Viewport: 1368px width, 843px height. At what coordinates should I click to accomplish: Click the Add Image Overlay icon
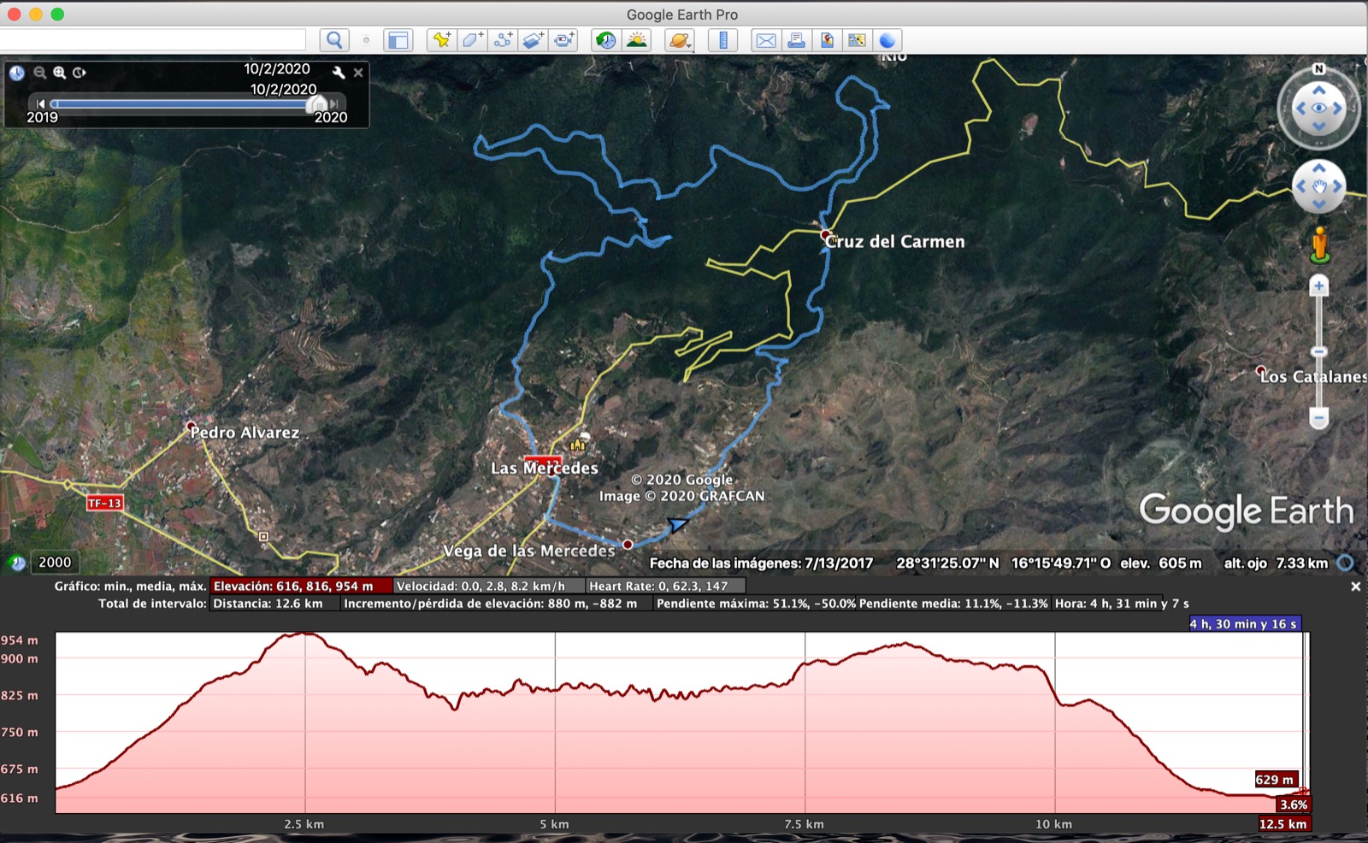[x=534, y=40]
